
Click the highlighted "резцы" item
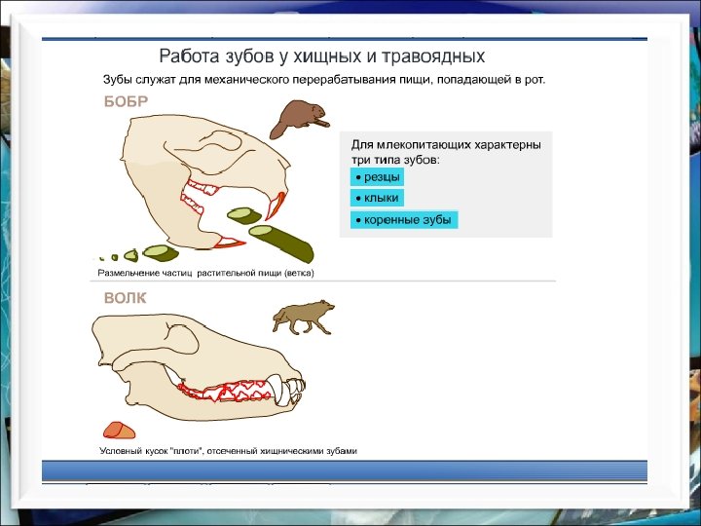[377, 177]
